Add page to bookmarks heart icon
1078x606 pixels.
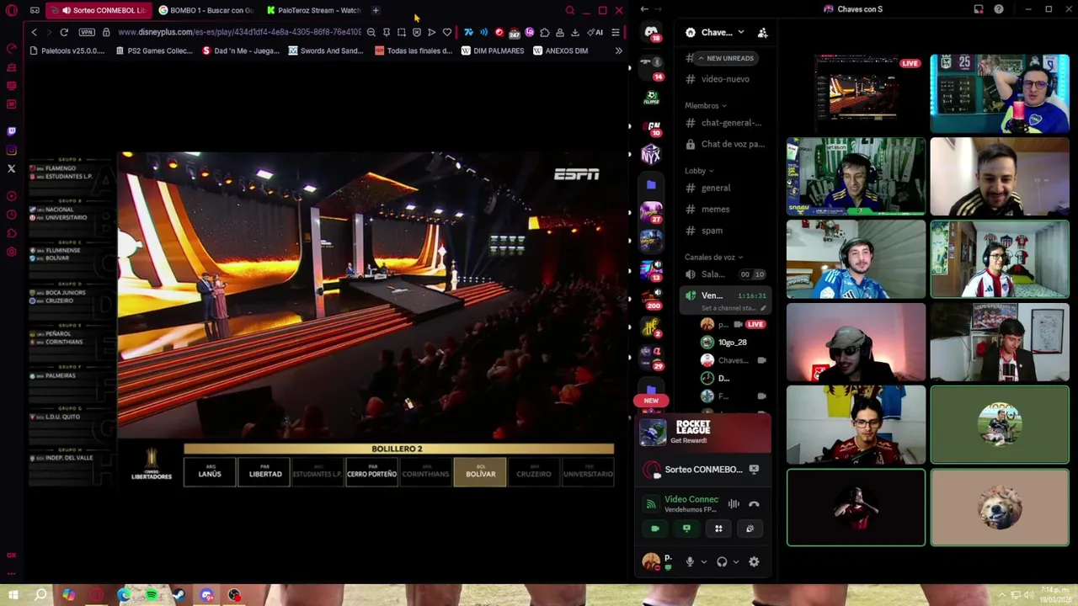pyautogui.click(x=446, y=32)
